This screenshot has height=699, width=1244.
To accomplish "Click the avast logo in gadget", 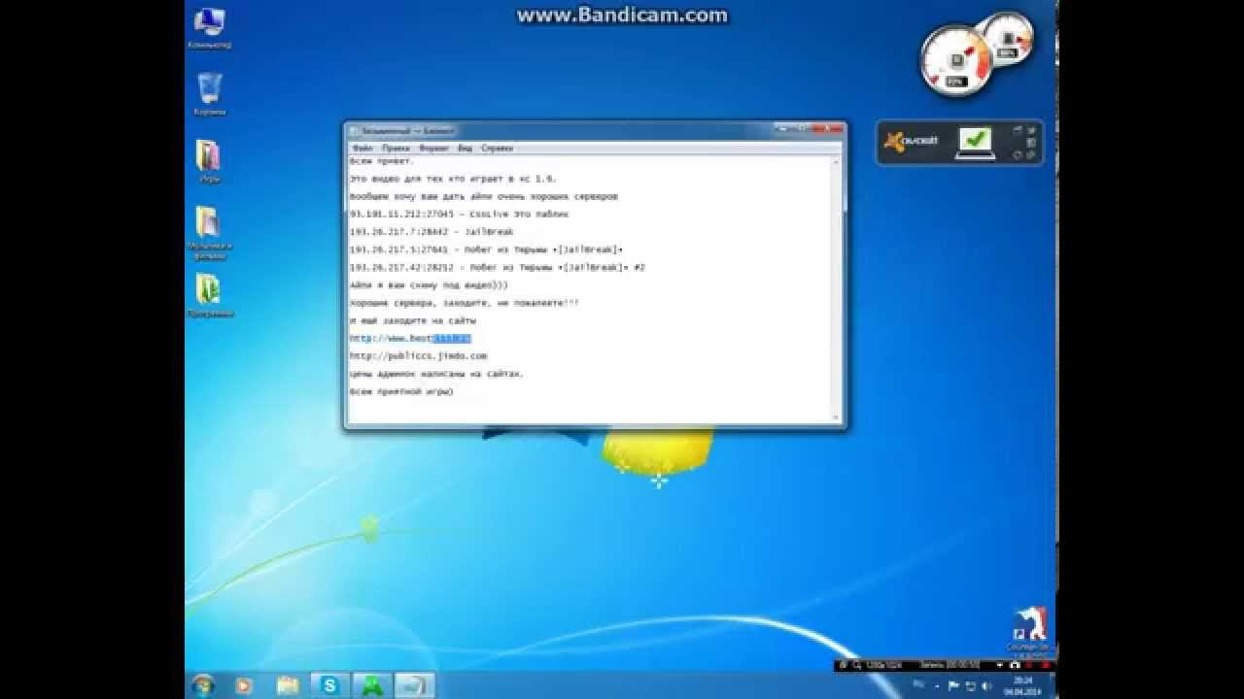I will click(x=912, y=142).
